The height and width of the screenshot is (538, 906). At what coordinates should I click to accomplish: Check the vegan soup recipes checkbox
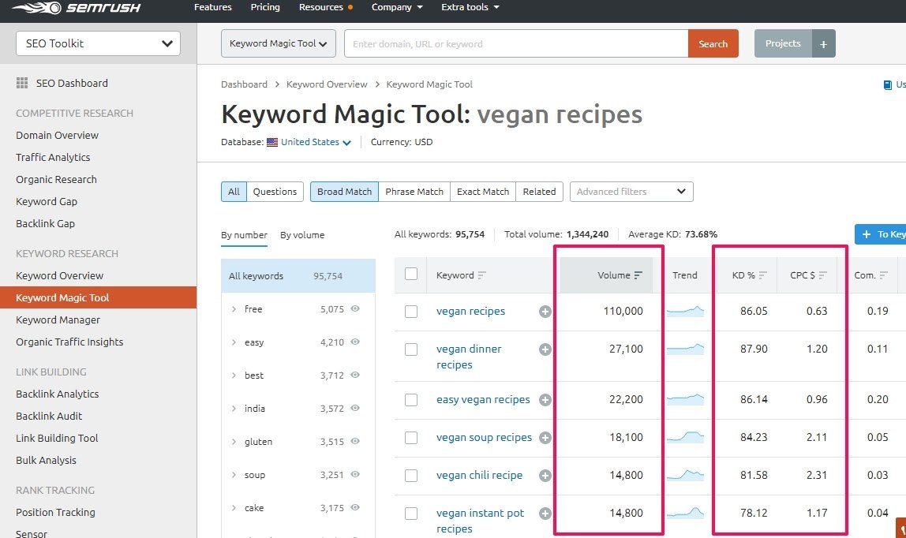tap(411, 438)
